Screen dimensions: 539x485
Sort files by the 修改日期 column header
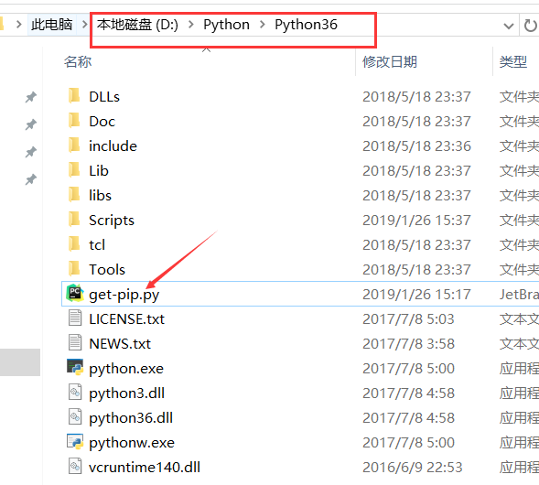(x=390, y=62)
